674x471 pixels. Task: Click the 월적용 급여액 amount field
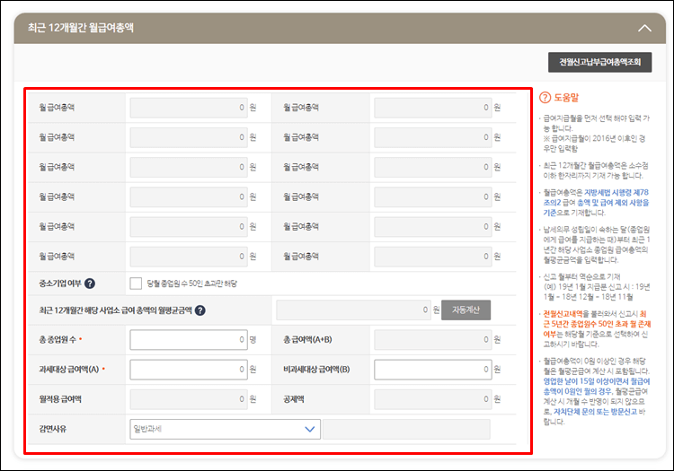[x=189, y=399]
